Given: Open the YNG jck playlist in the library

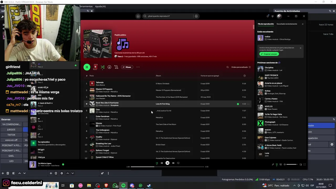Looking at the screenshot, I should pyautogui.click(x=54, y=157).
